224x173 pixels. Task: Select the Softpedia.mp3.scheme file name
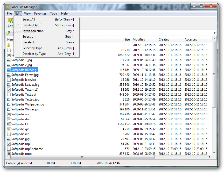pyautogui.click(x=27, y=149)
